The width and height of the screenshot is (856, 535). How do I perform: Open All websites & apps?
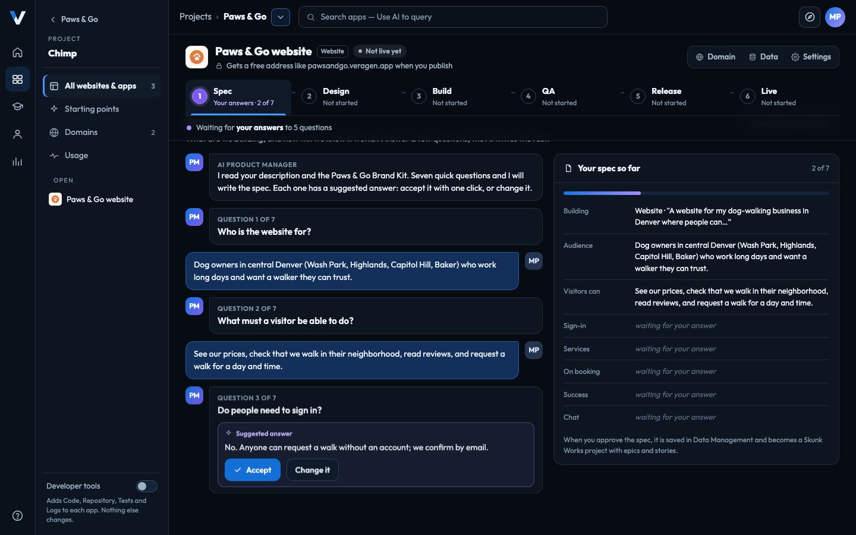click(102, 86)
